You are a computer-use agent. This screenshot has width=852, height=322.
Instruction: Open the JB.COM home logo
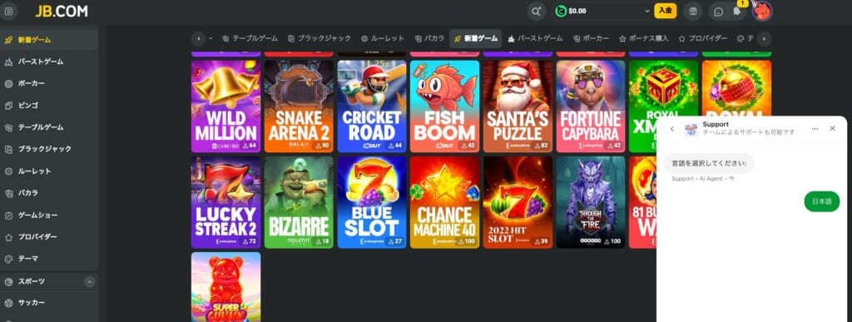(x=62, y=12)
